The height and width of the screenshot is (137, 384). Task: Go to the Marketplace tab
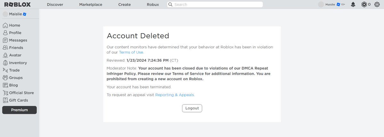(91, 4)
